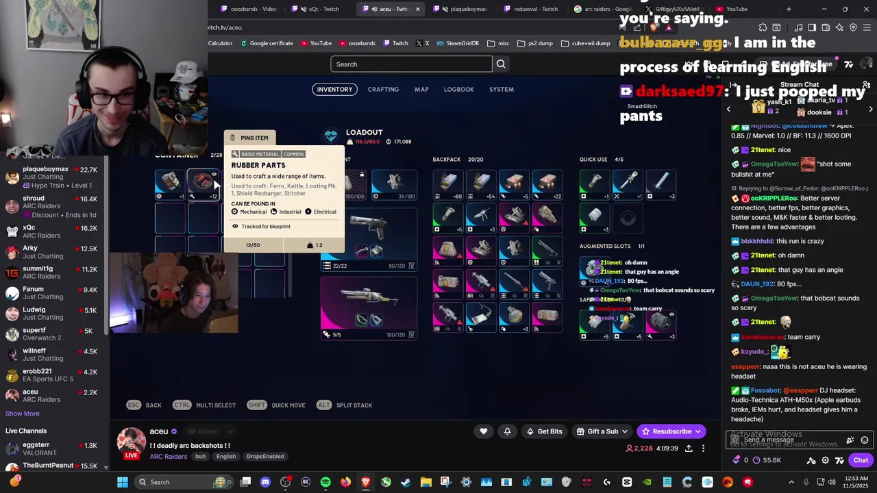Open the X bookmark in bookmarks bar
Viewport: 877px width, 493px height.
pos(421,43)
